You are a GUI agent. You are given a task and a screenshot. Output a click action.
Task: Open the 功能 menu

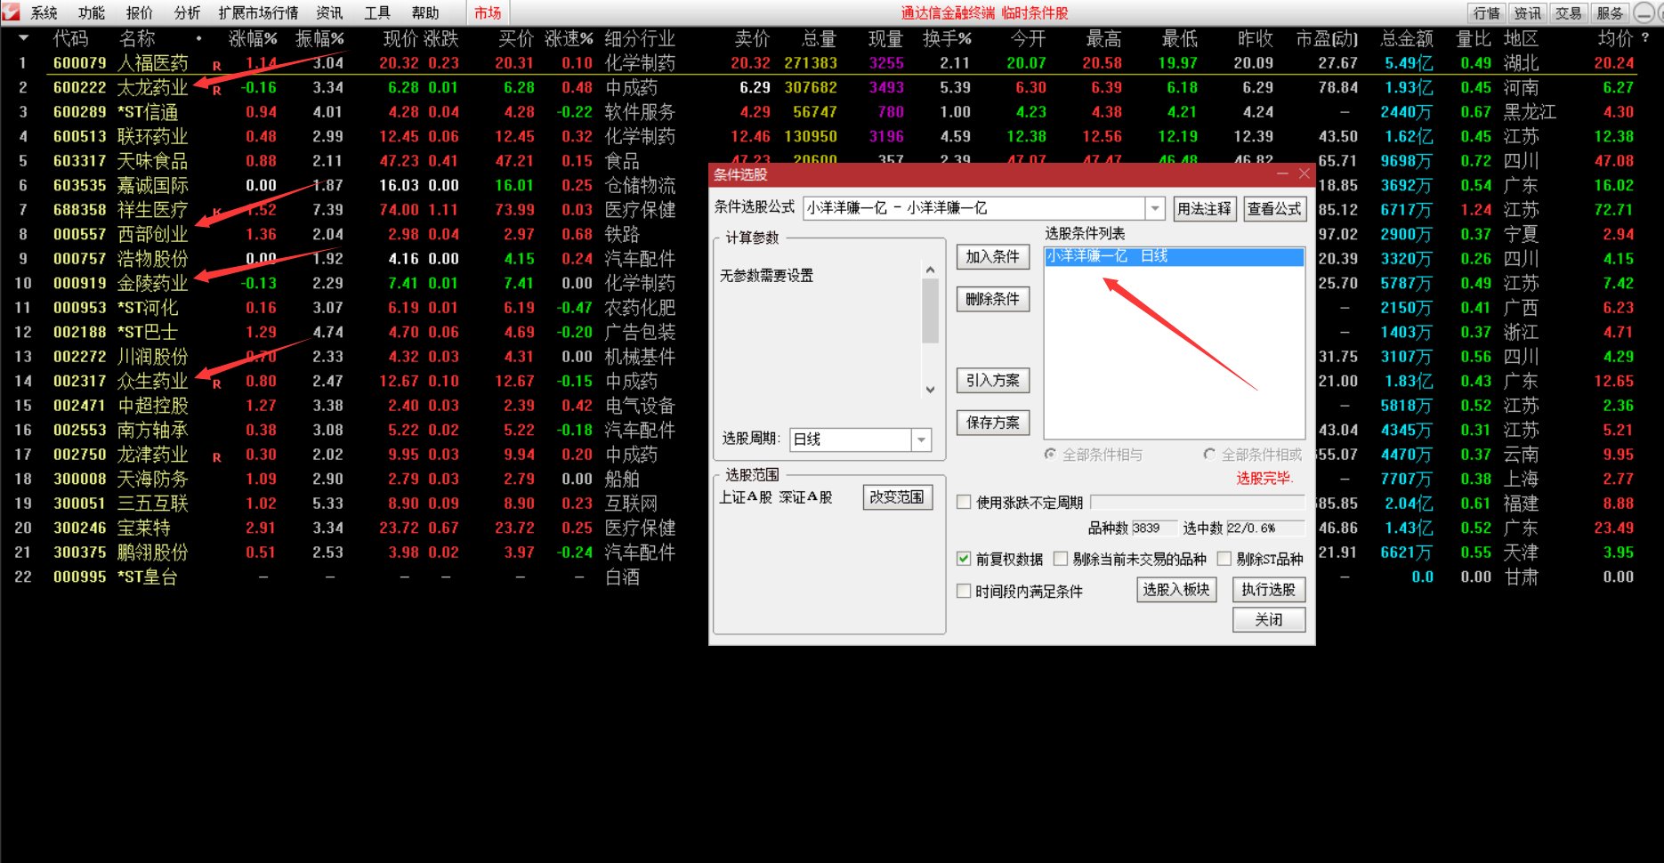[x=92, y=12]
